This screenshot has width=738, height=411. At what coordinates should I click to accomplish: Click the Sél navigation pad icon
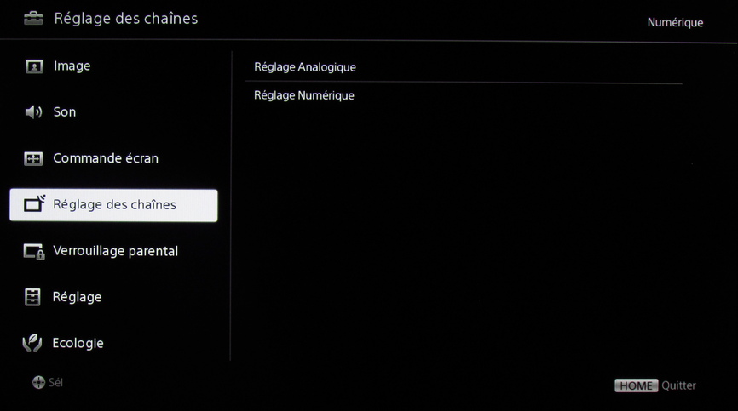[x=38, y=382]
